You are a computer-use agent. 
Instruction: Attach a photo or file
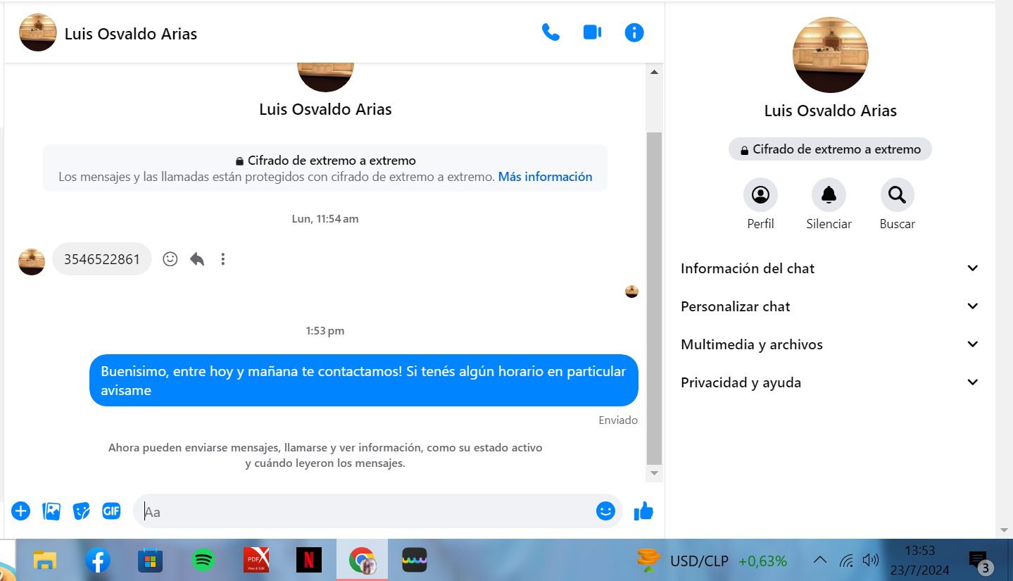(51, 511)
